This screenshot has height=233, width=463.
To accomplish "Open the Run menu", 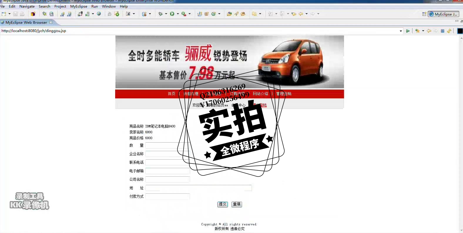I will [95, 6].
